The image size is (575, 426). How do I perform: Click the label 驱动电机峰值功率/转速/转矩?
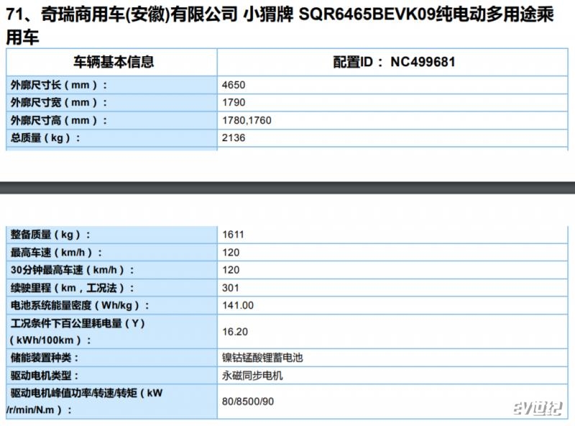(x=85, y=402)
